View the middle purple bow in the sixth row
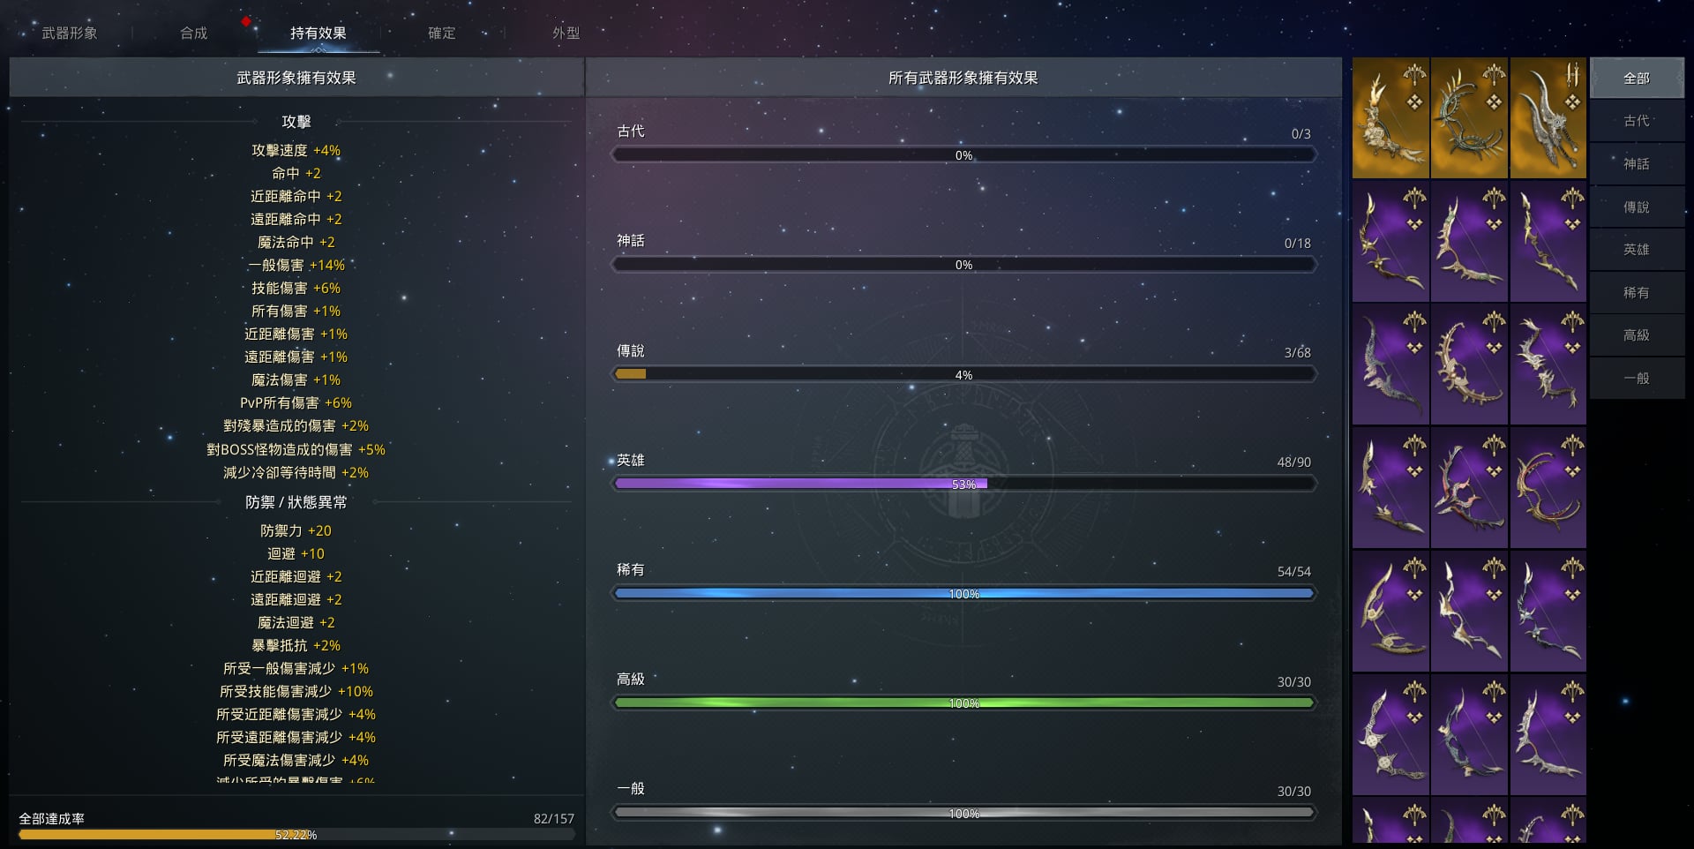 (x=1469, y=734)
